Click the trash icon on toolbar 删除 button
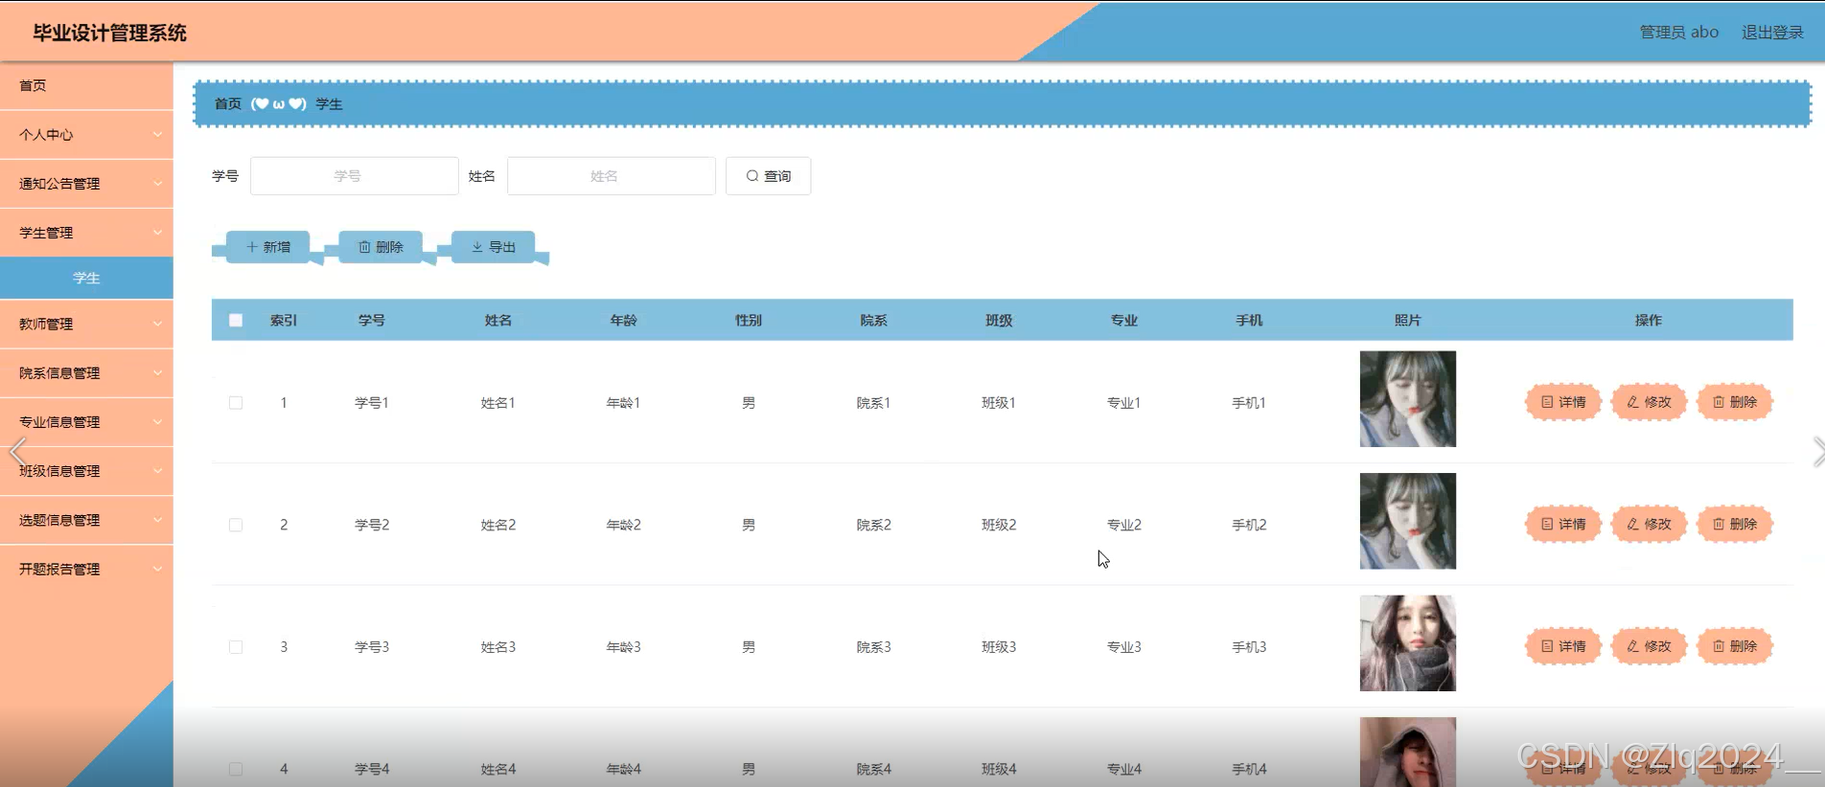Screen dimensions: 1825x787 click(x=364, y=247)
